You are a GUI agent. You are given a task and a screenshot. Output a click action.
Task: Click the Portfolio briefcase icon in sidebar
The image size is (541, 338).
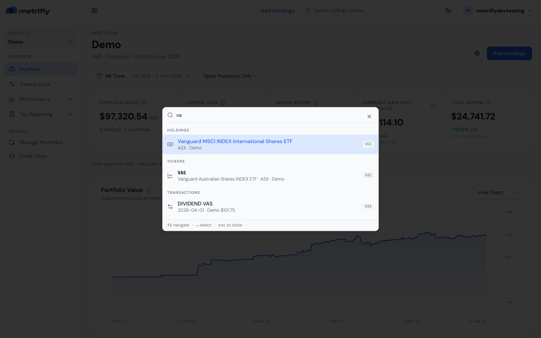click(x=12, y=69)
